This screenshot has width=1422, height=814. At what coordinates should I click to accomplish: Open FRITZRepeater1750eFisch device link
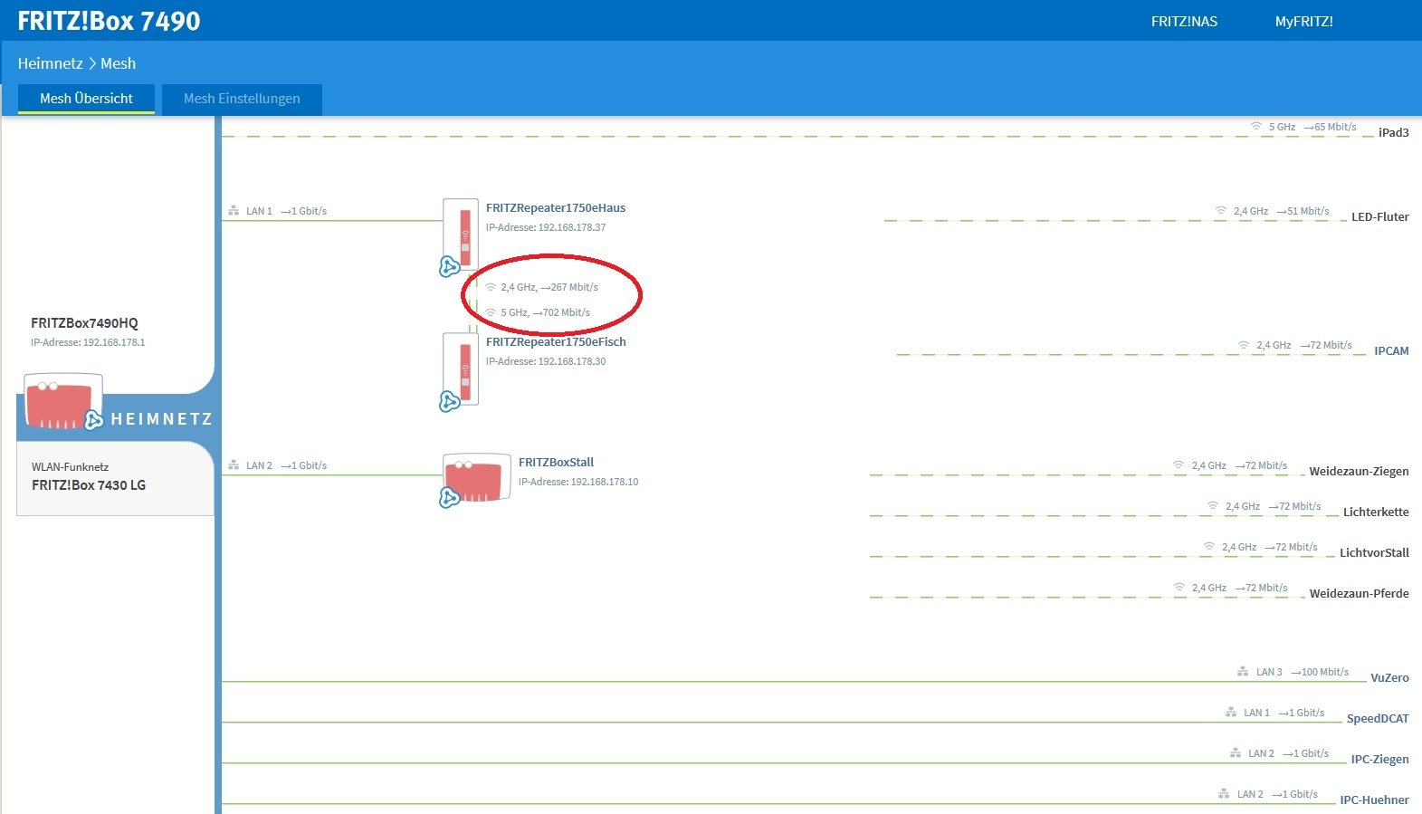556,341
